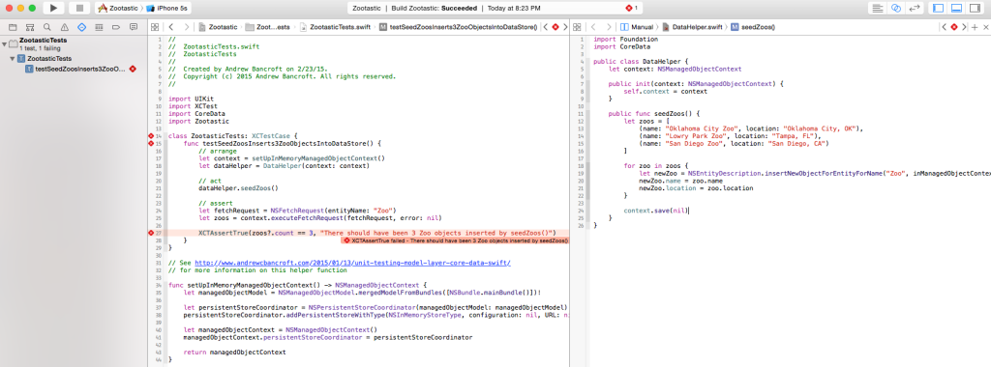Show the Issue navigator
Screen dimensions: 991x367
(65, 27)
